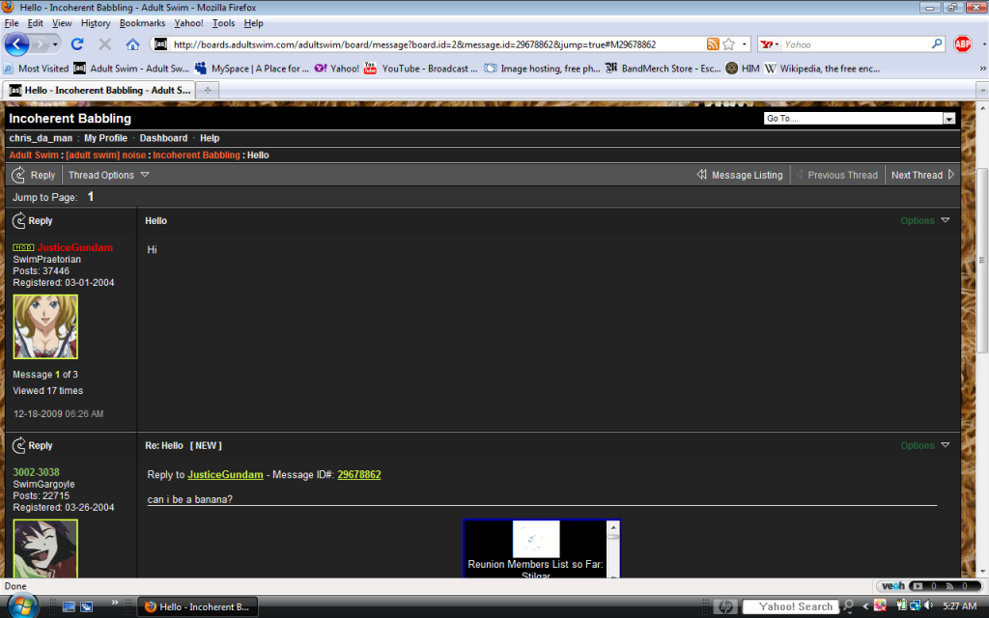989x618 pixels.
Task: Click the forward navigation arrow
Action: [40, 44]
